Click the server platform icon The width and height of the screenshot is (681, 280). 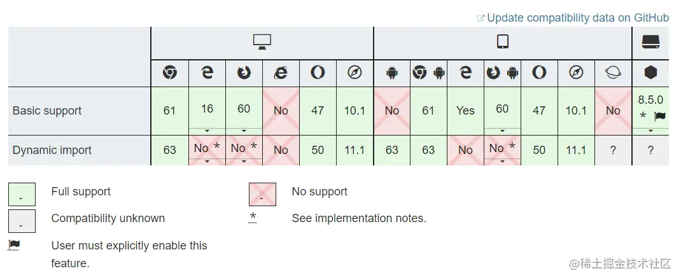click(650, 42)
